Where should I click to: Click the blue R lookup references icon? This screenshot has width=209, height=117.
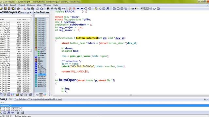[x=108, y=9]
